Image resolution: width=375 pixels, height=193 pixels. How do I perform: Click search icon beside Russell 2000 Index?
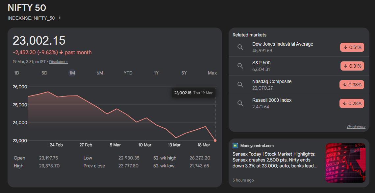pos(240,103)
